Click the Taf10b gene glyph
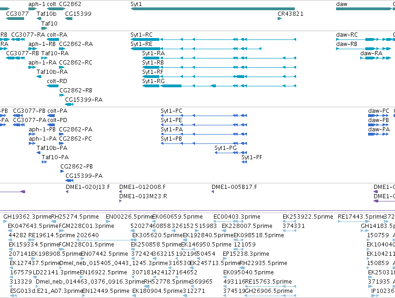The height and width of the screenshot is (298, 395). coord(39,19)
